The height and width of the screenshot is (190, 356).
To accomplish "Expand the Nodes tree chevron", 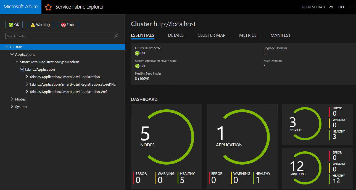I will click(x=12, y=99).
